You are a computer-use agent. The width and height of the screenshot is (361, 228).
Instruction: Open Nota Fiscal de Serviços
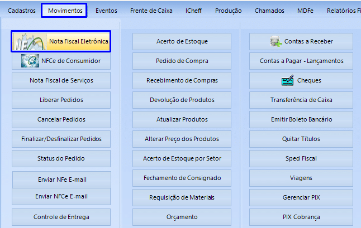click(x=61, y=80)
